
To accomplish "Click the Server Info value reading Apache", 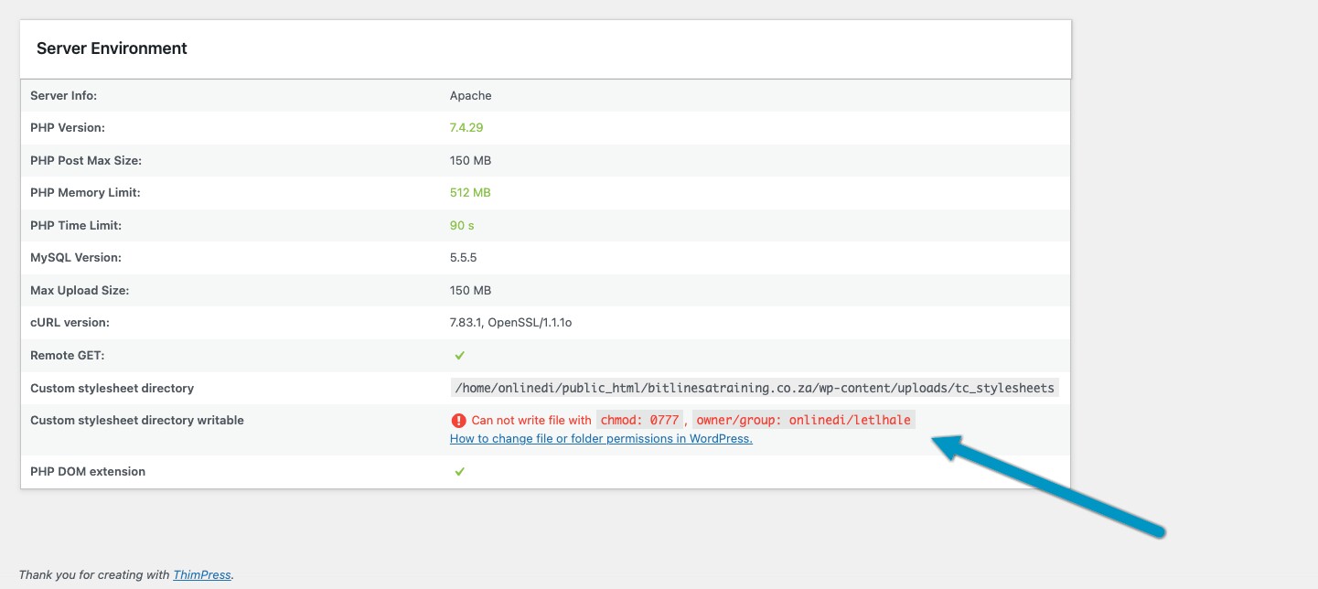I will pyautogui.click(x=469, y=95).
